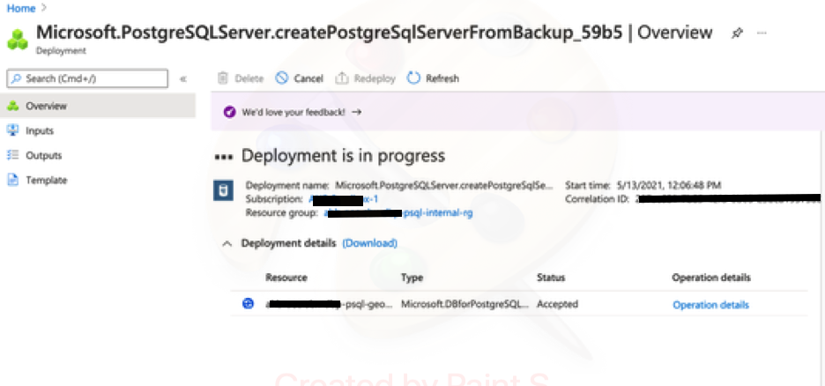
Task: Click the Cancel circle-slash icon
Action: [282, 78]
